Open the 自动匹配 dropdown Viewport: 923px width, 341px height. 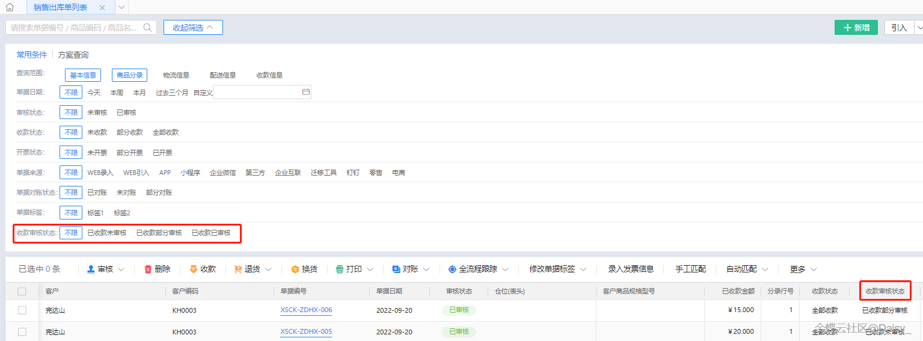(x=747, y=269)
